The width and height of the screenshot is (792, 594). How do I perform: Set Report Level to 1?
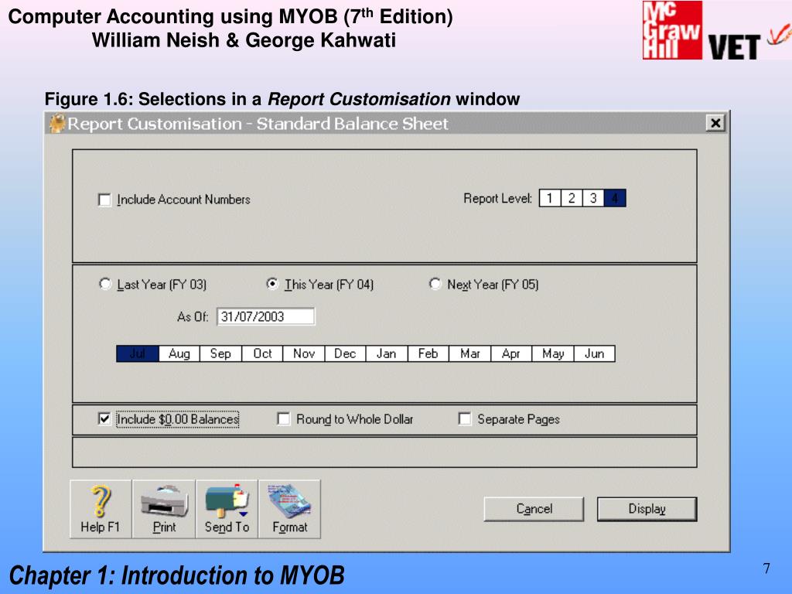550,198
